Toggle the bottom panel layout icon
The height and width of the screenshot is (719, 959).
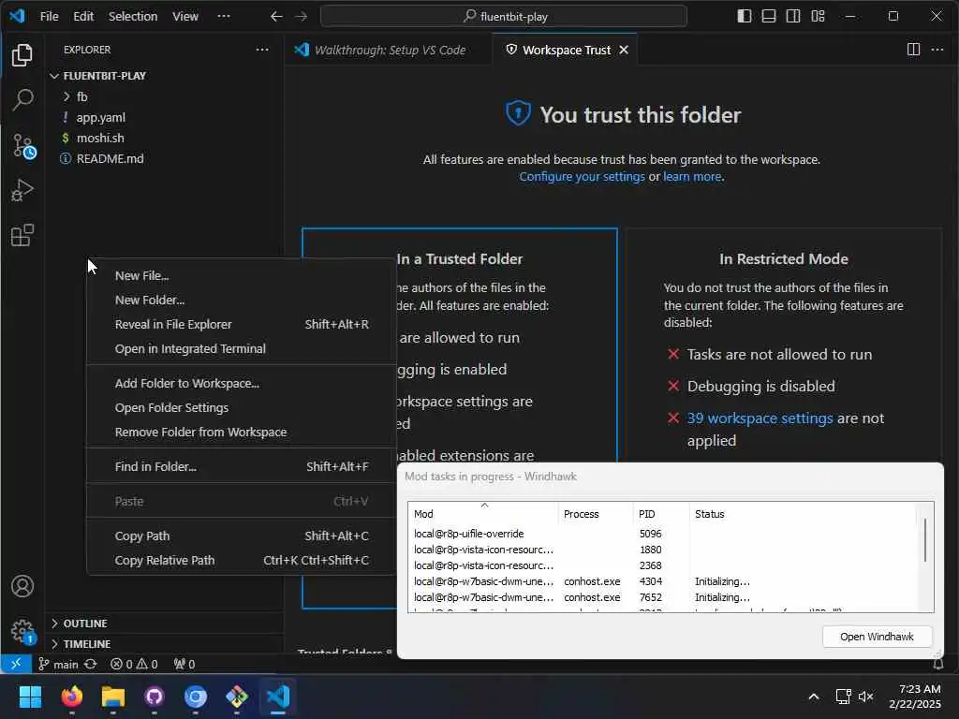click(769, 16)
